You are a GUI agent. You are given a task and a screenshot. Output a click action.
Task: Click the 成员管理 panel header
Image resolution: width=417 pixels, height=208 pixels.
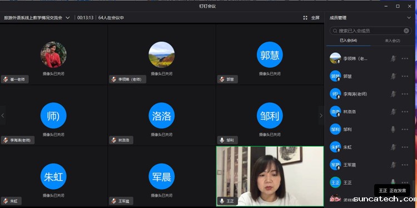click(x=338, y=18)
